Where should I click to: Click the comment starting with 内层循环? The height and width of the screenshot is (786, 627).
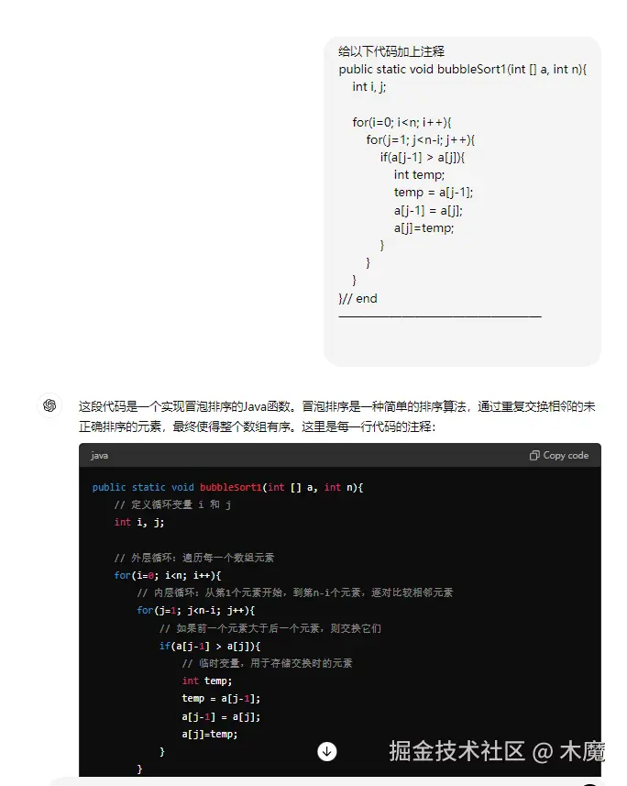pos(294,592)
